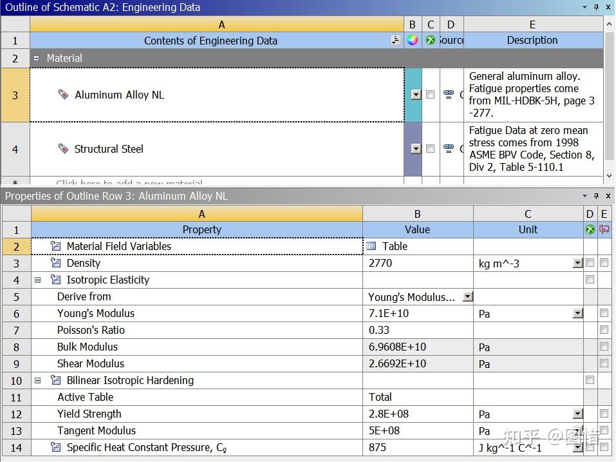Toggle Structural Steel's checkbox in column C
Image resolution: width=616 pixels, height=462 pixels.
click(x=430, y=148)
